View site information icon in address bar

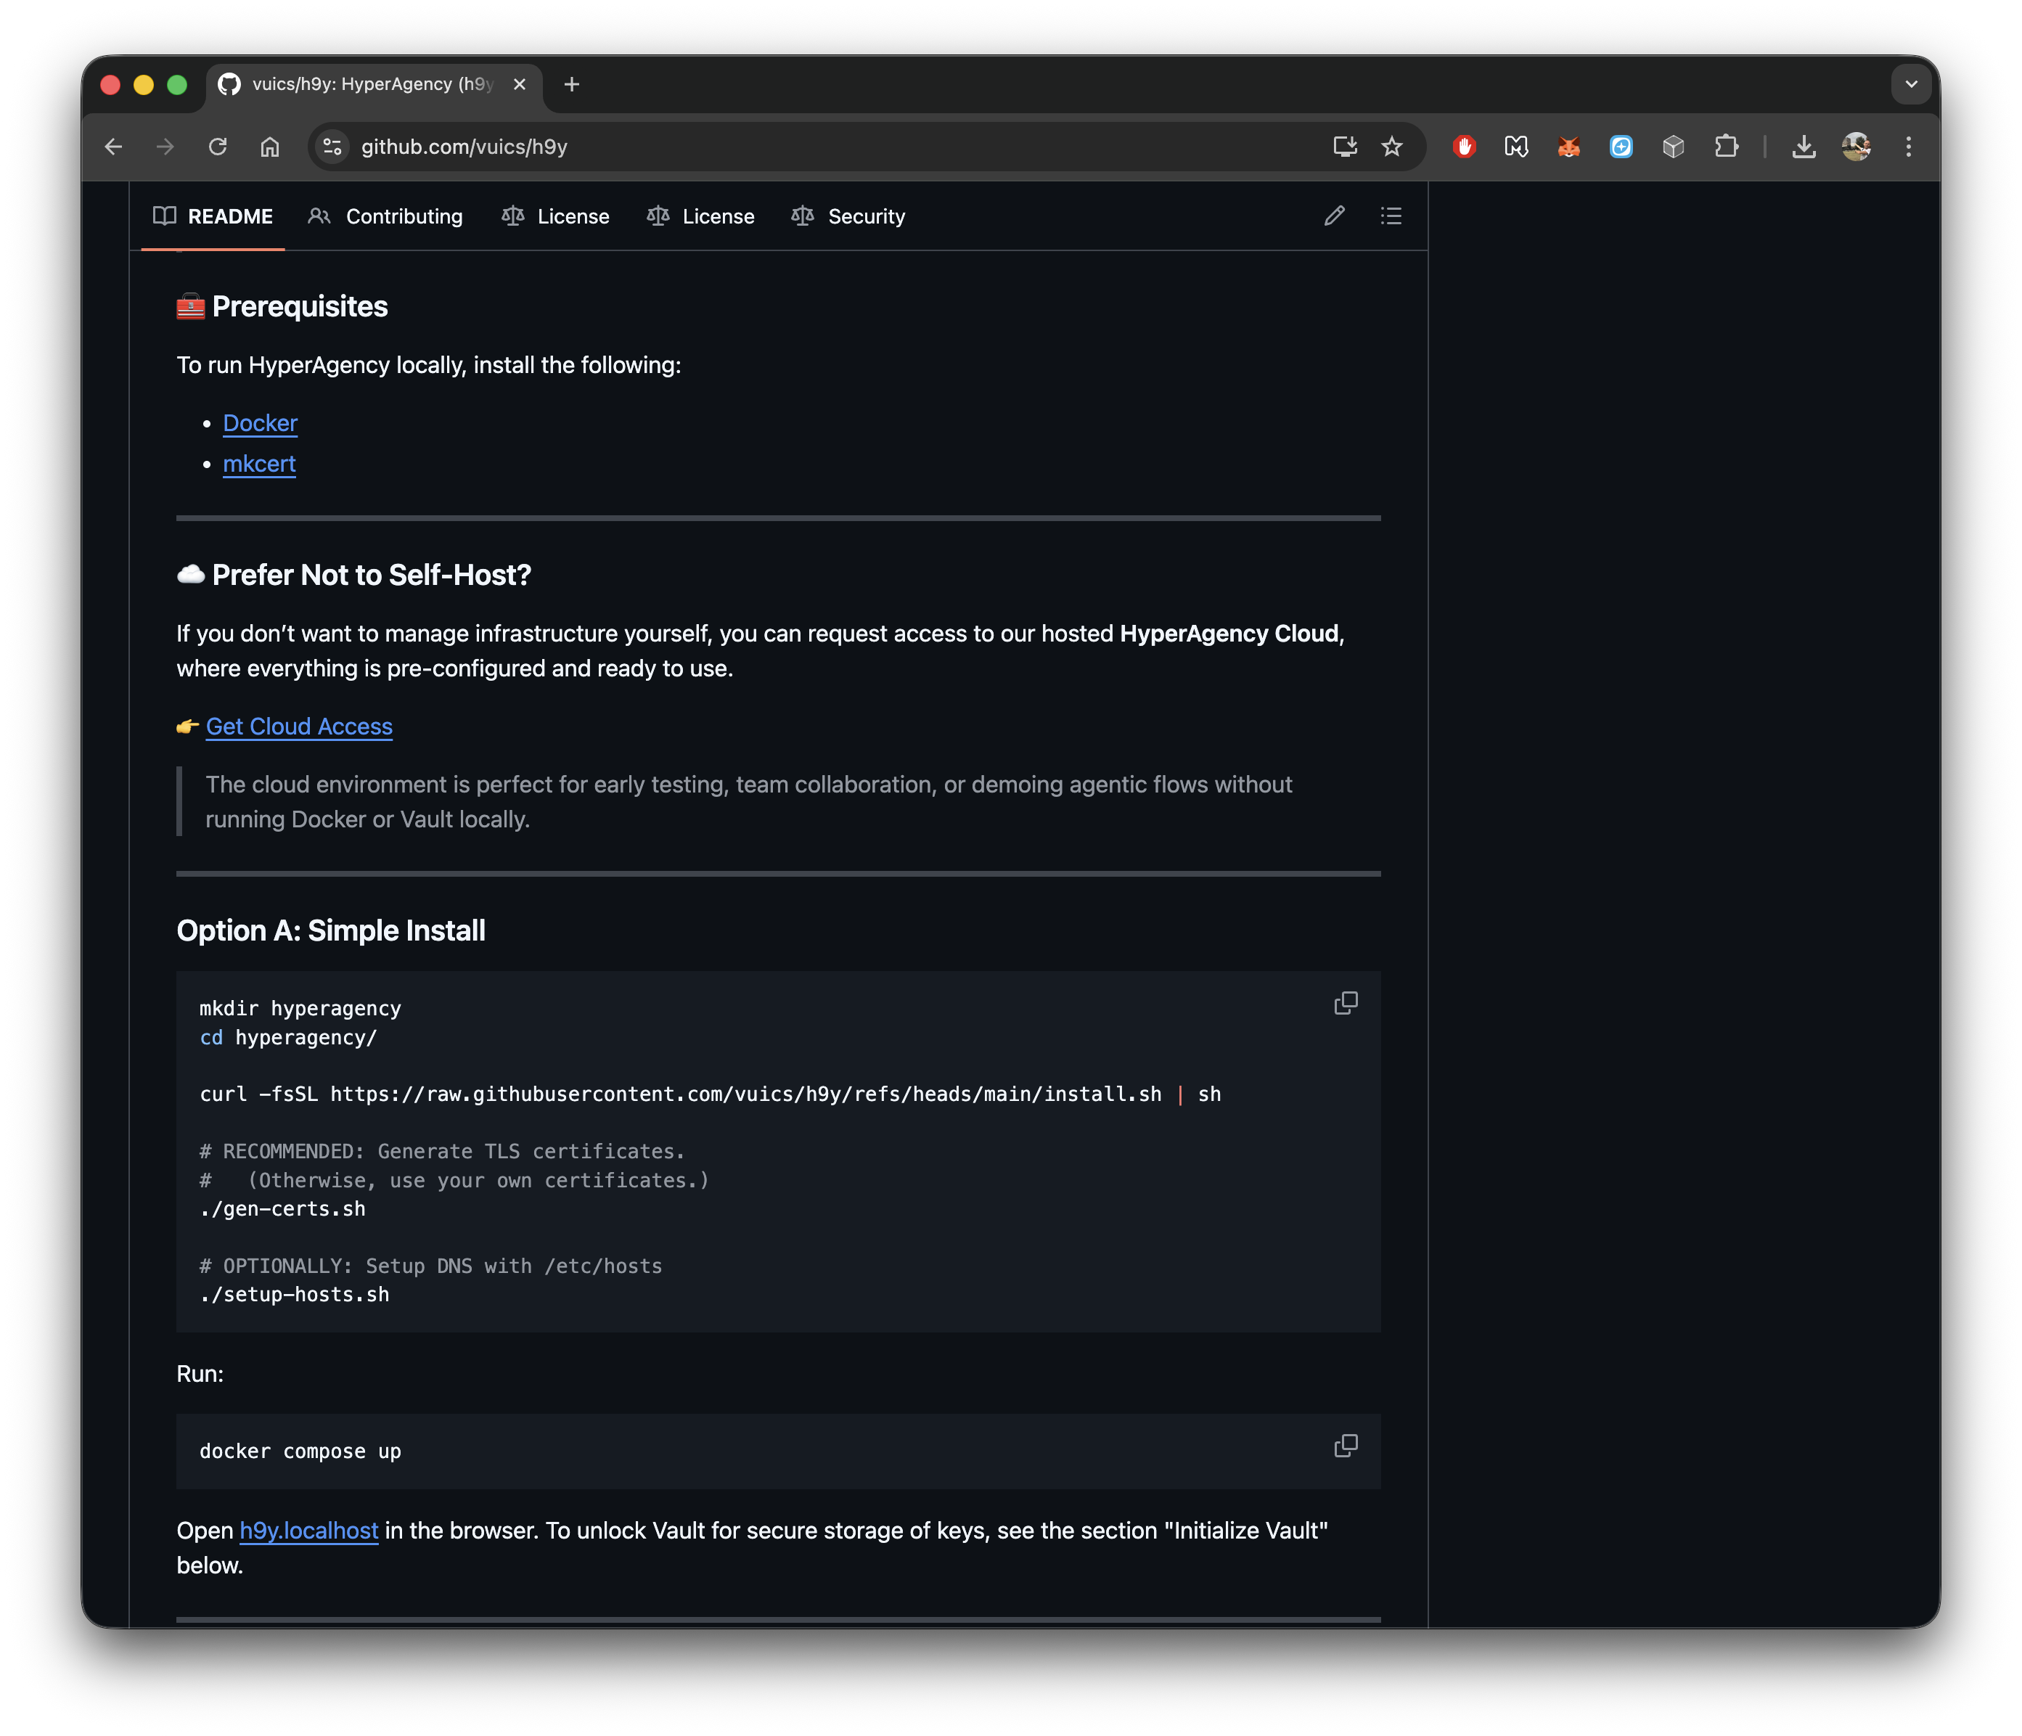point(333,147)
